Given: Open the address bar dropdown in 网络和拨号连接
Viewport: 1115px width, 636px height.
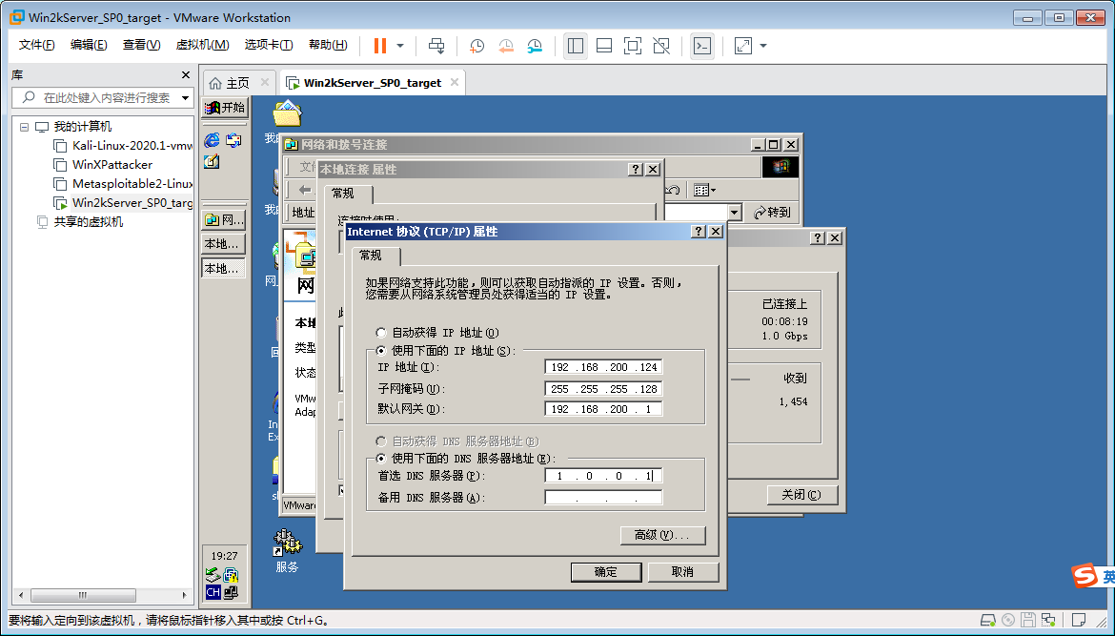Looking at the screenshot, I should pyautogui.click(x=735, y=212).
